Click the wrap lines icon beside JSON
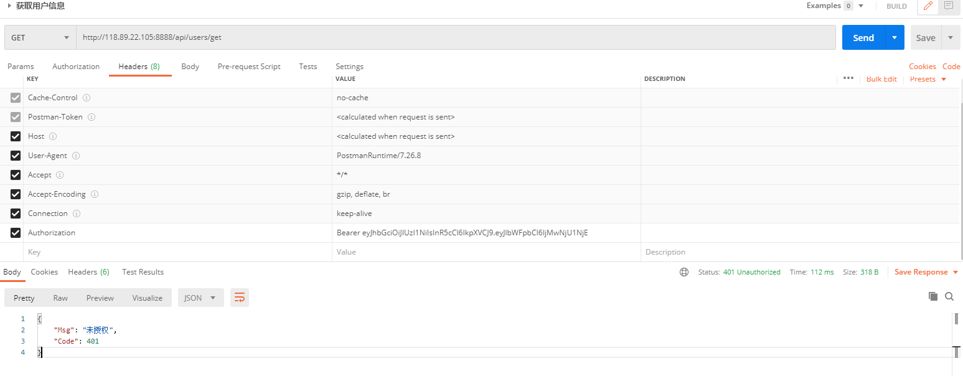The image size is (963, 376). coord(240,298)
